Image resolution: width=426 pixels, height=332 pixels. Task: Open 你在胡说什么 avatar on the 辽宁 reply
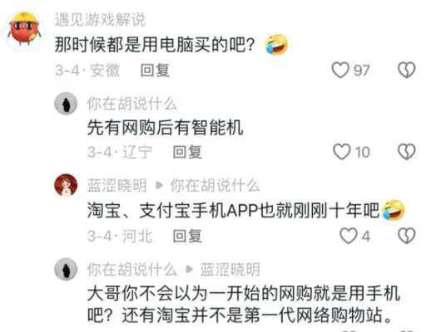point(66,104)
